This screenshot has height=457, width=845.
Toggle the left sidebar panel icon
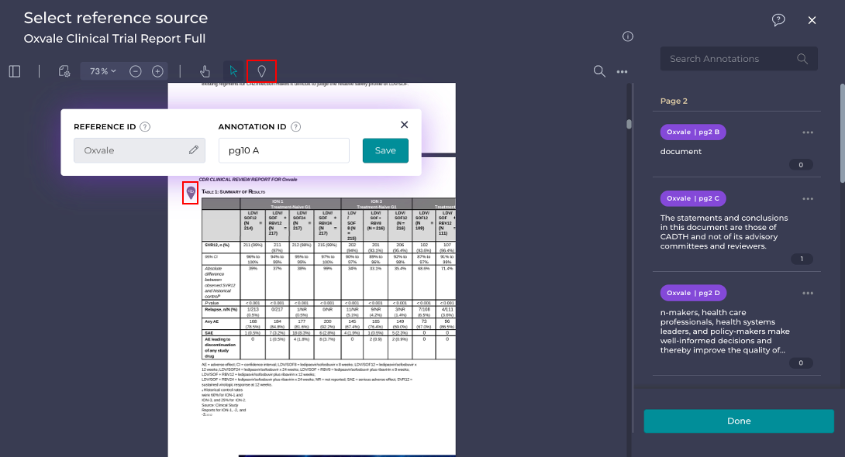(x=15, y=71)
